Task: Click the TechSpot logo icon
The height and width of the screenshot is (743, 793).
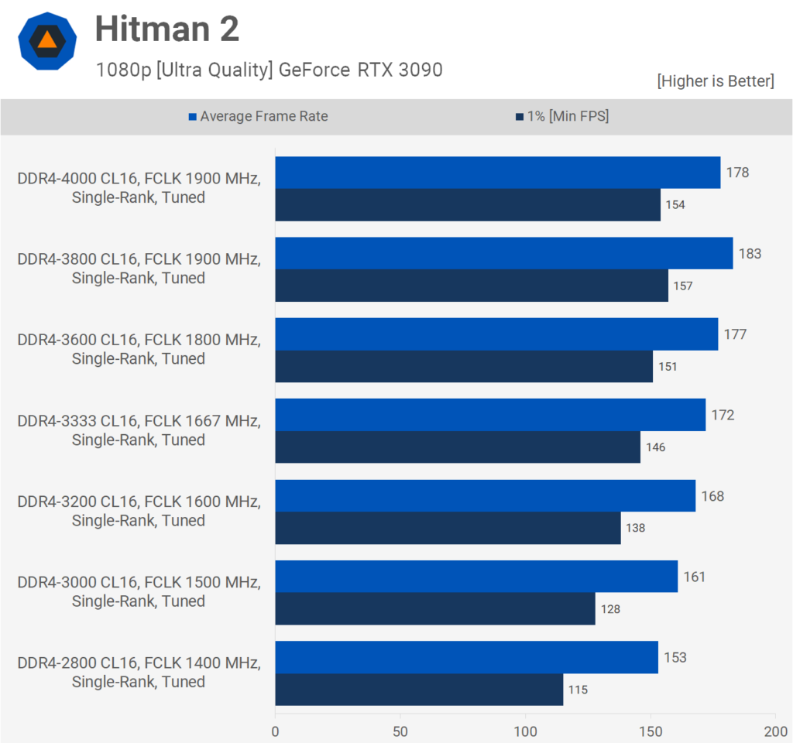Action: point(47,42)
